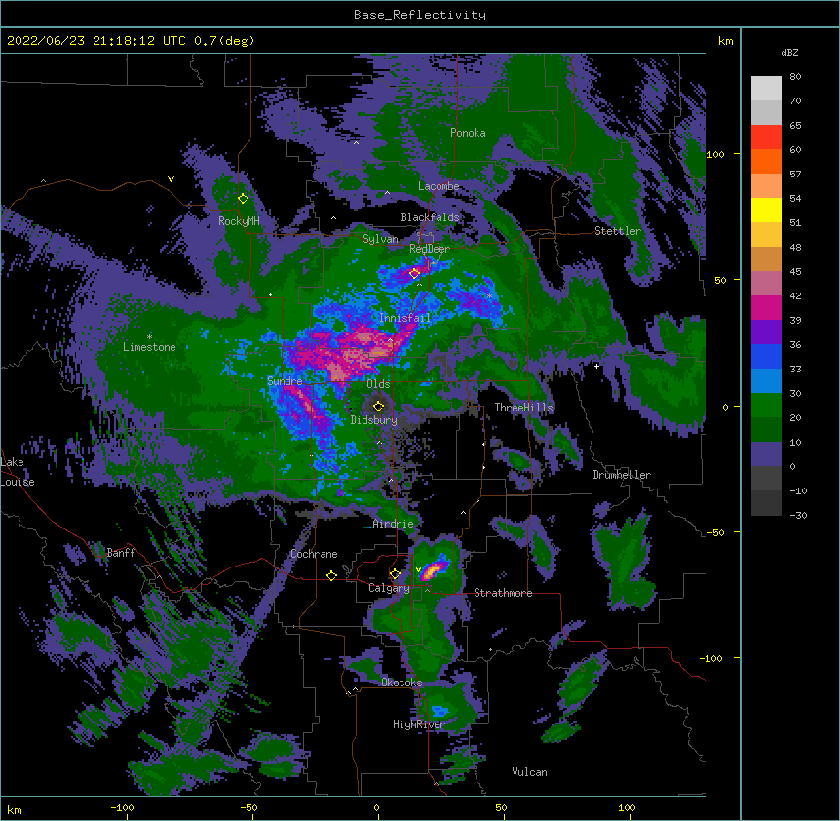Click the yellow marker above Calgary label
This screenshot has width=840, height=821.
click(x=395, y=574)
